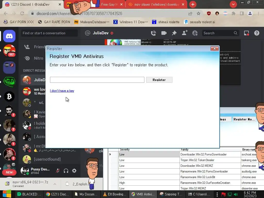Click the Discord Search field
The image size is (264, 198).
(221, 33)
